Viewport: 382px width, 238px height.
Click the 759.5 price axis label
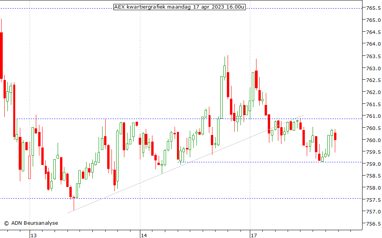(x=374, y=152)
